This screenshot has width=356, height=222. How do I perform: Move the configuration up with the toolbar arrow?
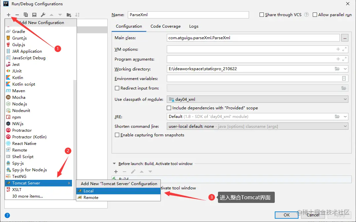tap(52, 15)
